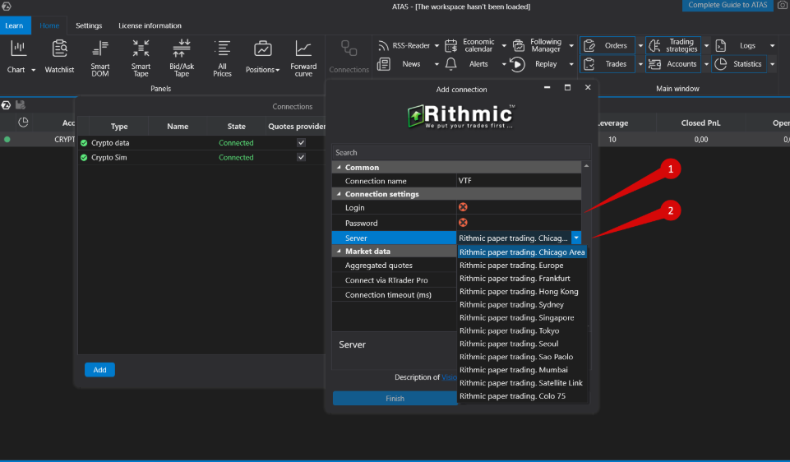
Task: Toggle Quotes provider checkbox for Crypto data
Action: [x=301, y=142]
